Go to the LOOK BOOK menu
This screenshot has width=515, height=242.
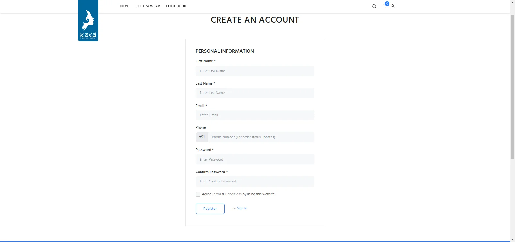pyautogui.click(x=176, y=6)
